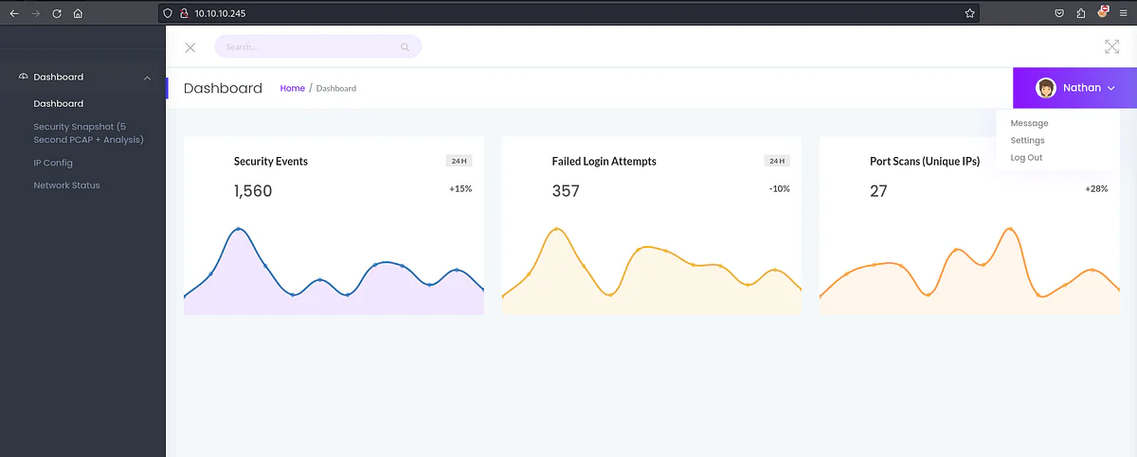Close the sidebar with the X icon
This screenshot has width=1137, height=457.
click(190, 47)
